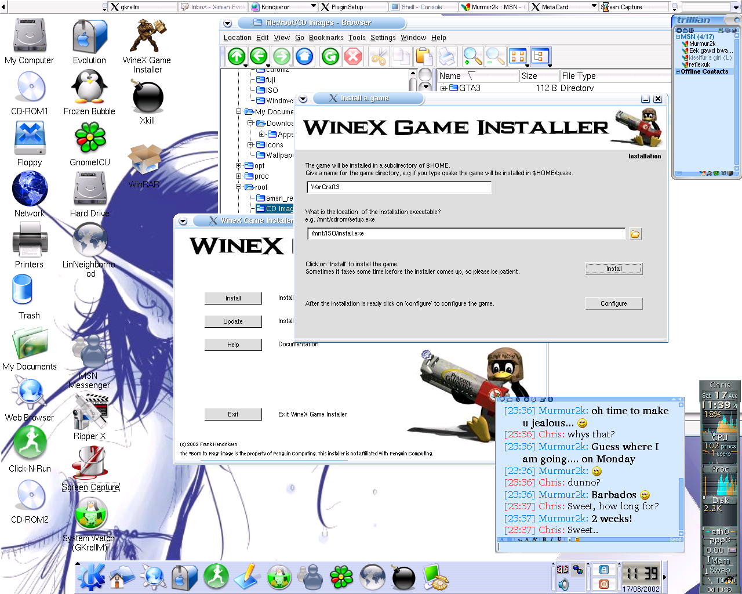
Task: Sort file list by Size column
Action: pyautogui.click(x=539, y=76)
